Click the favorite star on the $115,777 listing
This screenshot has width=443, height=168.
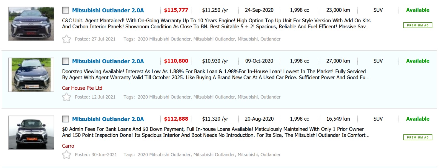pyautogui.click(x=66, y=39)
